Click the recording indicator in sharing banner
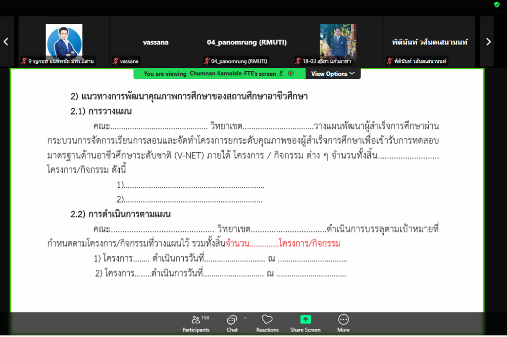Image resolution: width=507 pixels, height=337 pixels. click(291, 73)
